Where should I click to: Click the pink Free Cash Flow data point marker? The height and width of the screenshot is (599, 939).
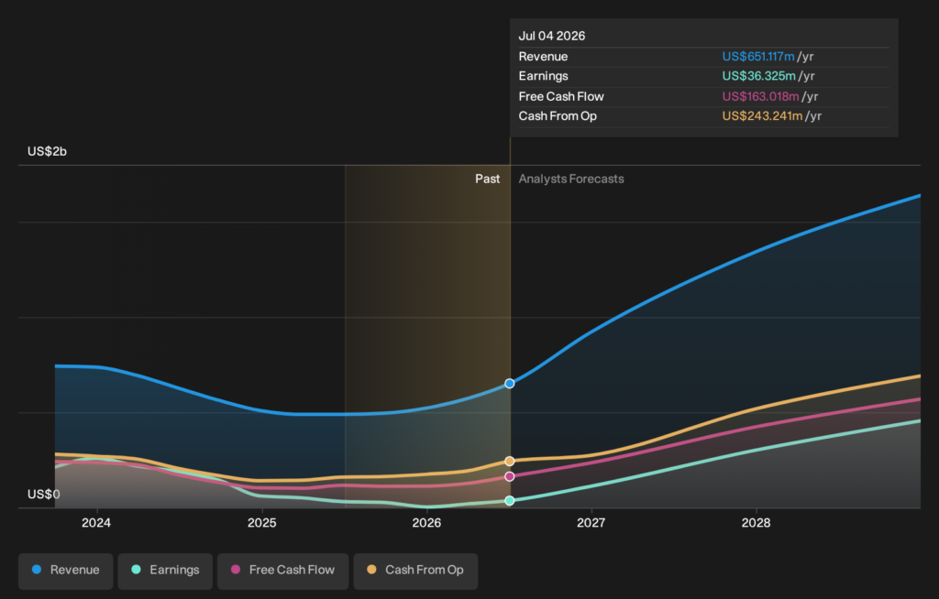[x=510, y=476]
